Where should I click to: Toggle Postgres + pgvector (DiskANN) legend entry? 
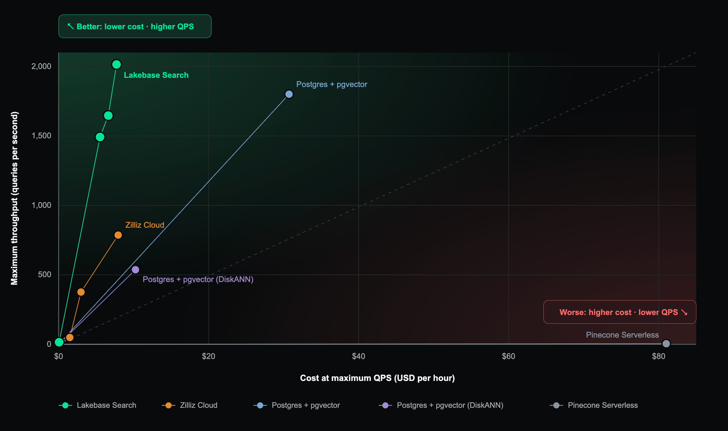pos(441,405)
